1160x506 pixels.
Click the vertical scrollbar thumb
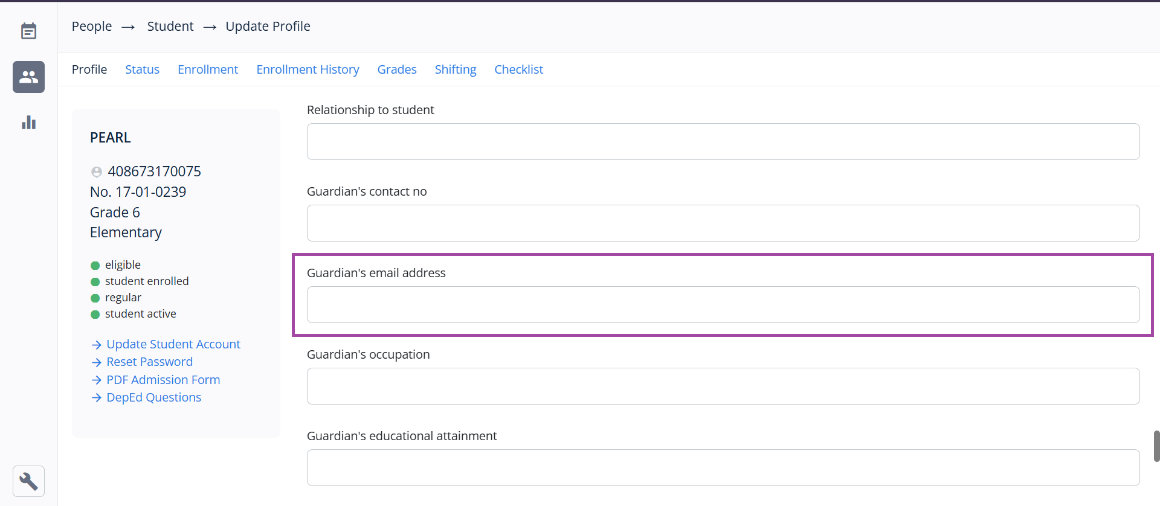click(x=1156, y=446)
